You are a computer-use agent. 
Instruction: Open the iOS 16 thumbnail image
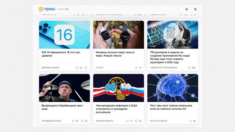coord(64,35)
